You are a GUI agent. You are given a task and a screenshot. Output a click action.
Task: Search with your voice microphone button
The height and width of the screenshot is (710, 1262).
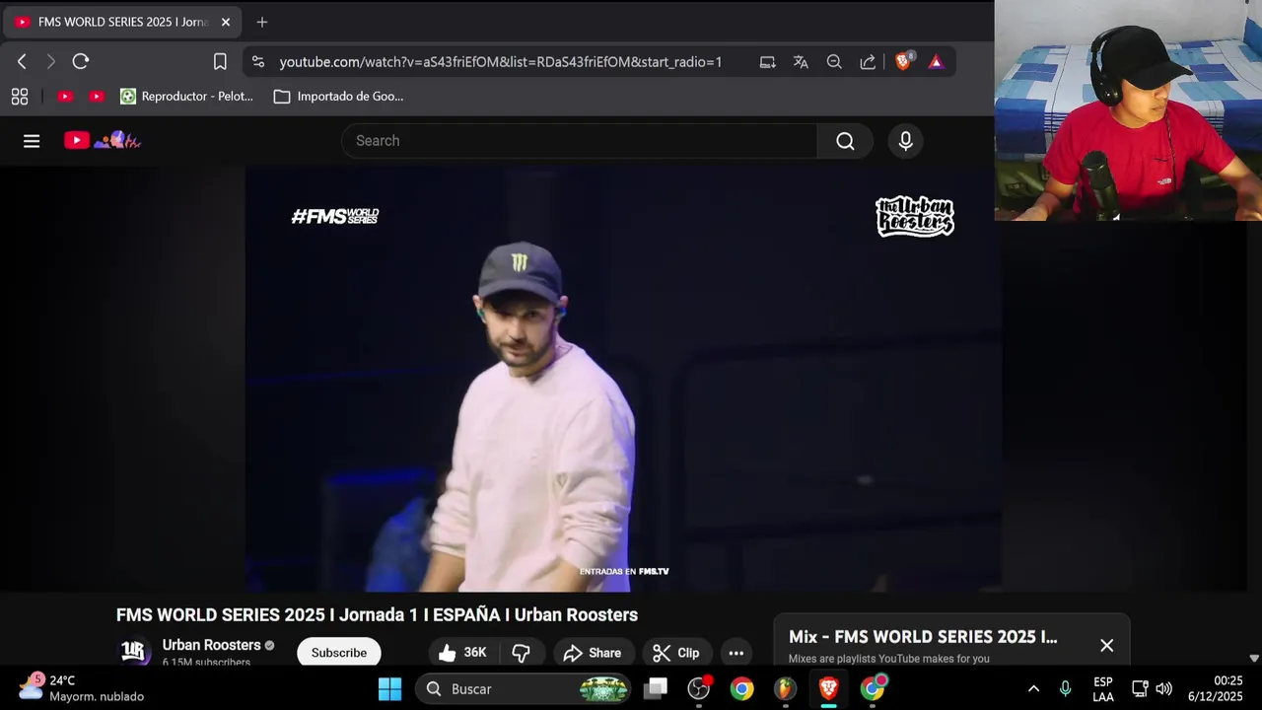906,141
